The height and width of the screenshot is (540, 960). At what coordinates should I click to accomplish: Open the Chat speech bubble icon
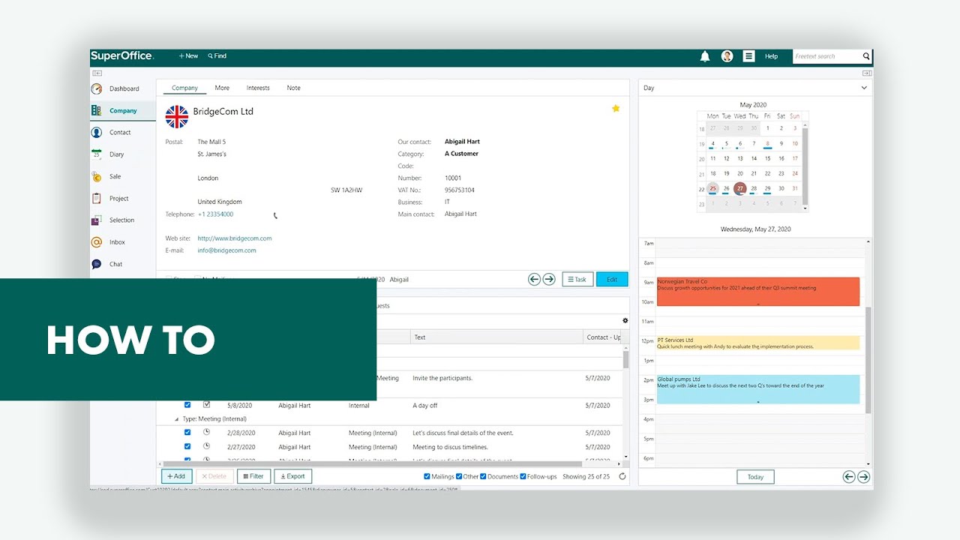(x=96, y=264)
